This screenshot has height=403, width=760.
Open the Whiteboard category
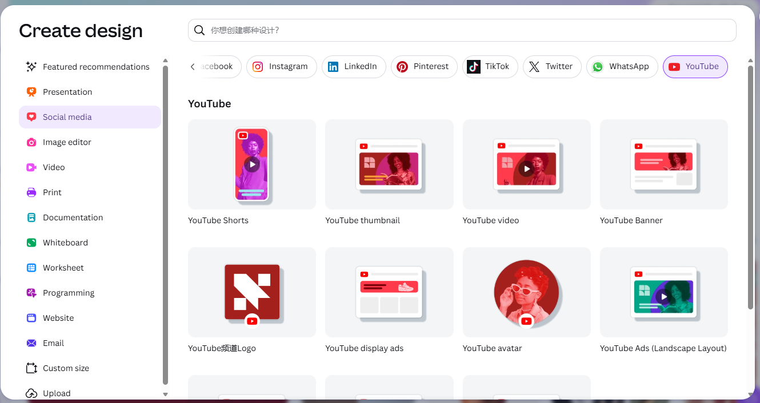click(90, 243)
